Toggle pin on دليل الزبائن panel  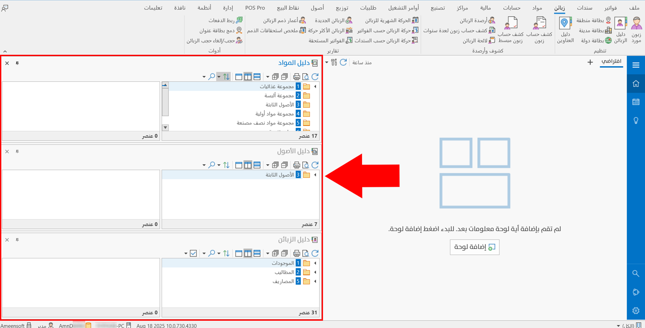17,240
